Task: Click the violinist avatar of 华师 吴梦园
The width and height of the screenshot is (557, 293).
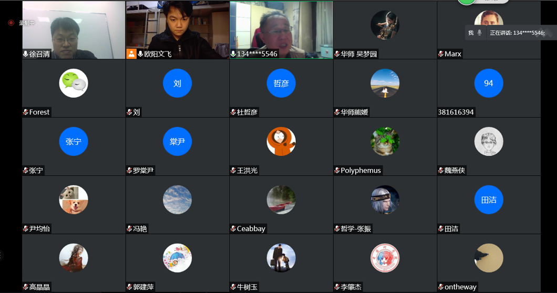Action: 385,25
